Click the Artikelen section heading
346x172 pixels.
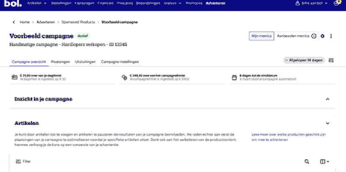(x=27, y=123)
